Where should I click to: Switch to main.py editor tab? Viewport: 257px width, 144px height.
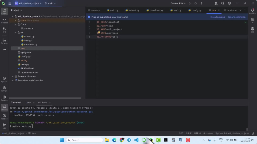pyautogui.click(x=113, y=10)
